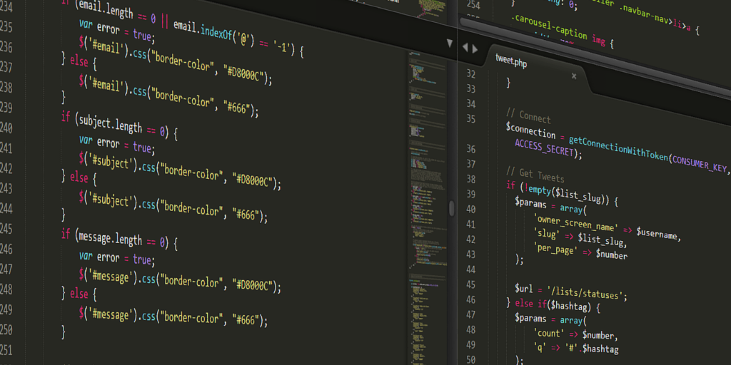Click line number 35 in tweet.php gutter

click(470, 119)
